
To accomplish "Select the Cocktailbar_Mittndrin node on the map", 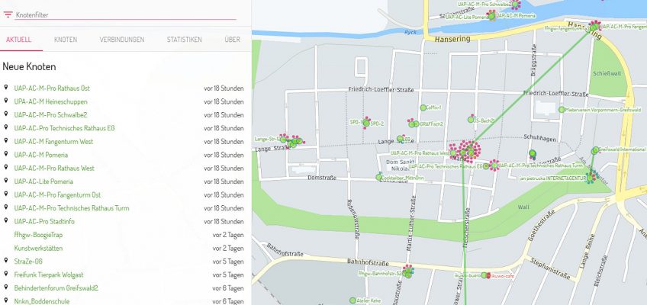I will [x=379, y=178].
